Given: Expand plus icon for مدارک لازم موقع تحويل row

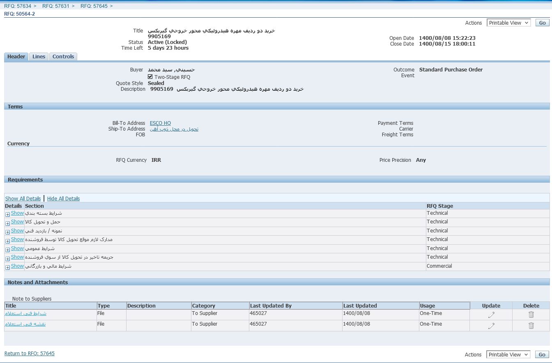Looking at the screenshot, I should pos(7,241).
